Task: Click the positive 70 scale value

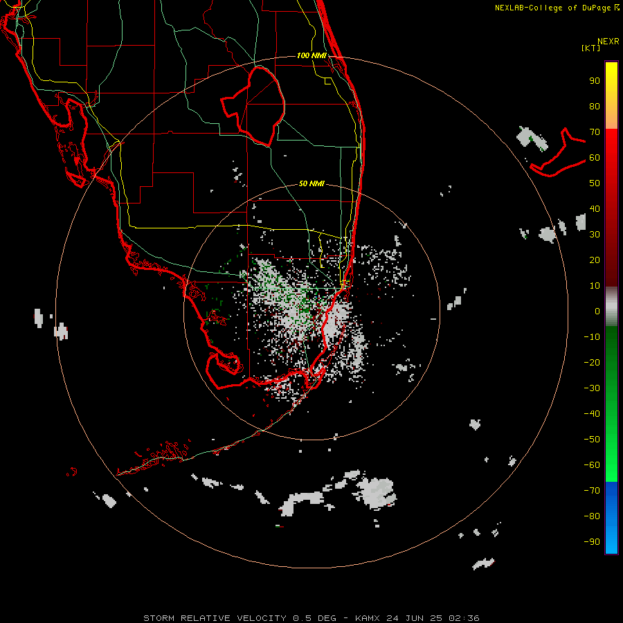Action: (x=595, y=132)
